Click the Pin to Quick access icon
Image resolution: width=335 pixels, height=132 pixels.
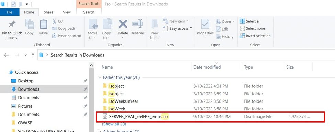[12, 24]
